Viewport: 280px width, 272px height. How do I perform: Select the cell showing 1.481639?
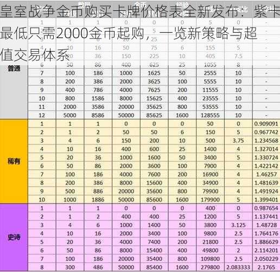266,183
